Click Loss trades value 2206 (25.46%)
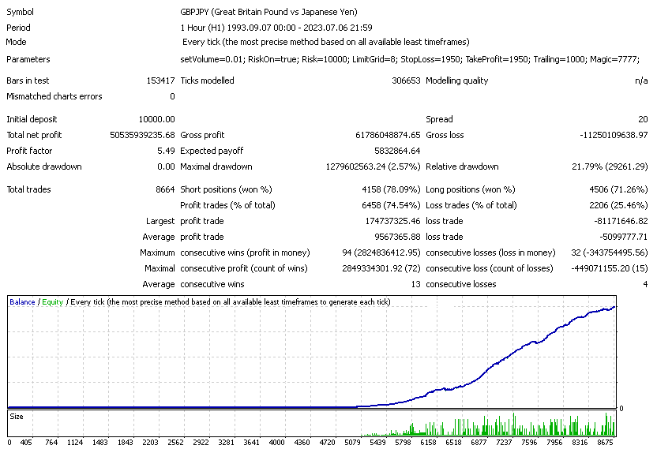Viewport: 657px width, 449px height. (x=618, y=205)
